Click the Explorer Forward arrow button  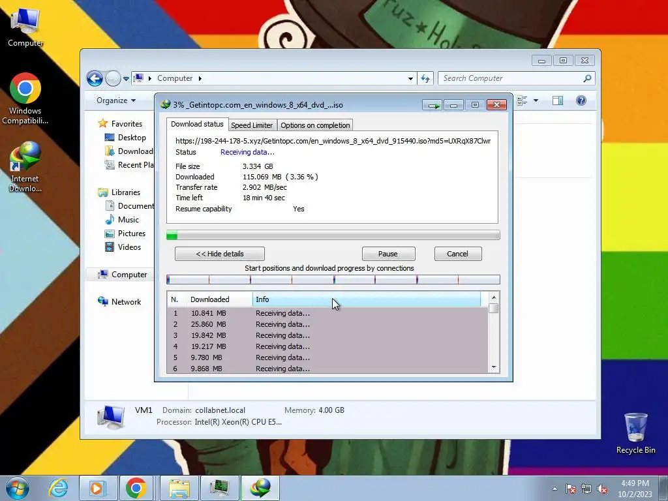point(113,78)
